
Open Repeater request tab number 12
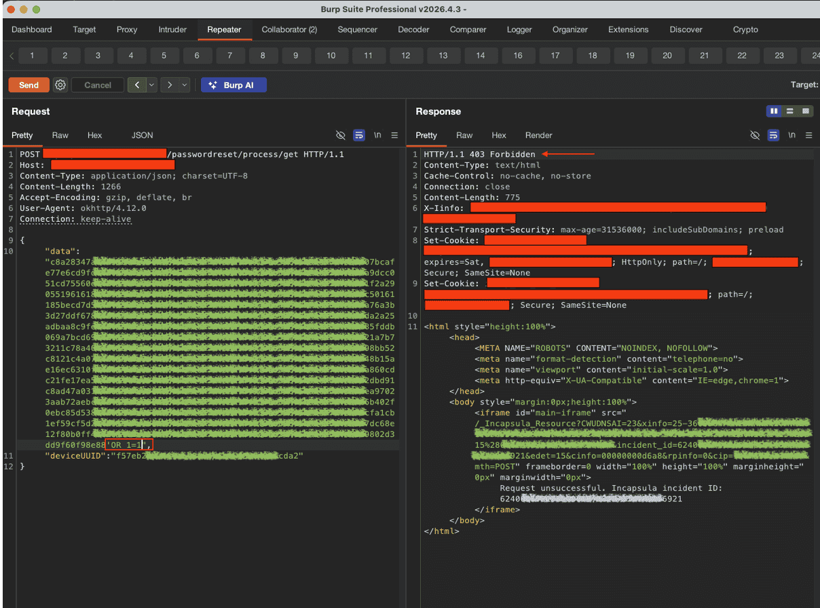405,56
